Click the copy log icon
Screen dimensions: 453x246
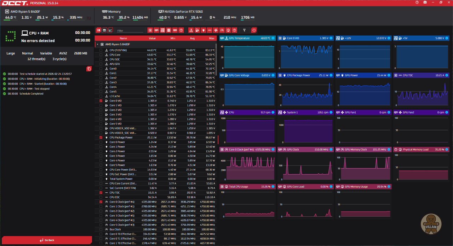(89, 69)
